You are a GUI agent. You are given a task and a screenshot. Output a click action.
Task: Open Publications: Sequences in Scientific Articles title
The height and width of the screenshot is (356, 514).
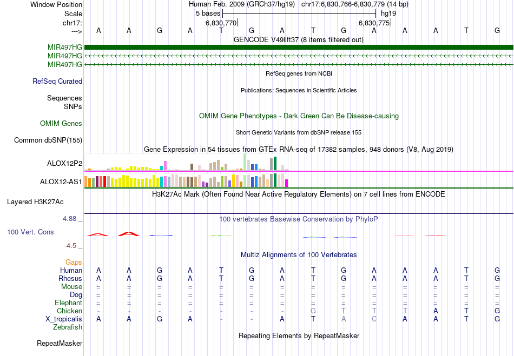coord(299,90)
